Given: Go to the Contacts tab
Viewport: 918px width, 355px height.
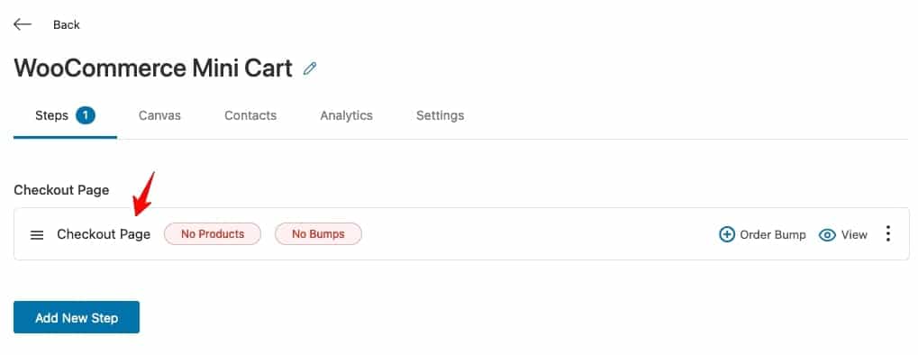Looking at the screenshot, I should coord(250,116).
